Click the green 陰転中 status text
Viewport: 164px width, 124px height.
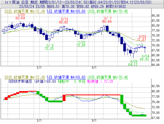63,81
